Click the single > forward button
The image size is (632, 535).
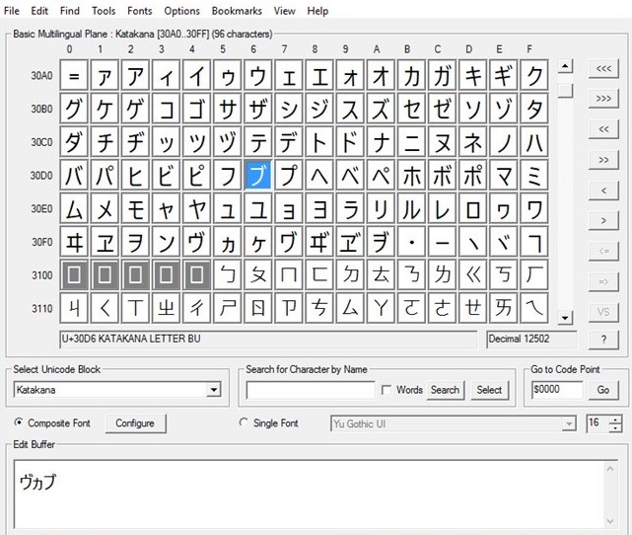click(603, 220)
